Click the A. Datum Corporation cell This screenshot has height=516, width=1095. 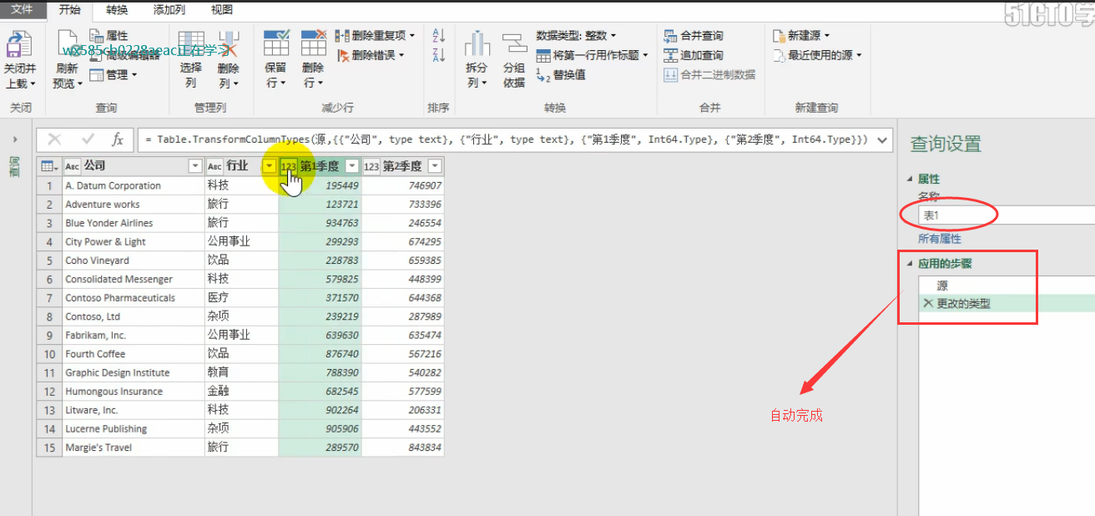pyautogui.click(x=134, y=185)
